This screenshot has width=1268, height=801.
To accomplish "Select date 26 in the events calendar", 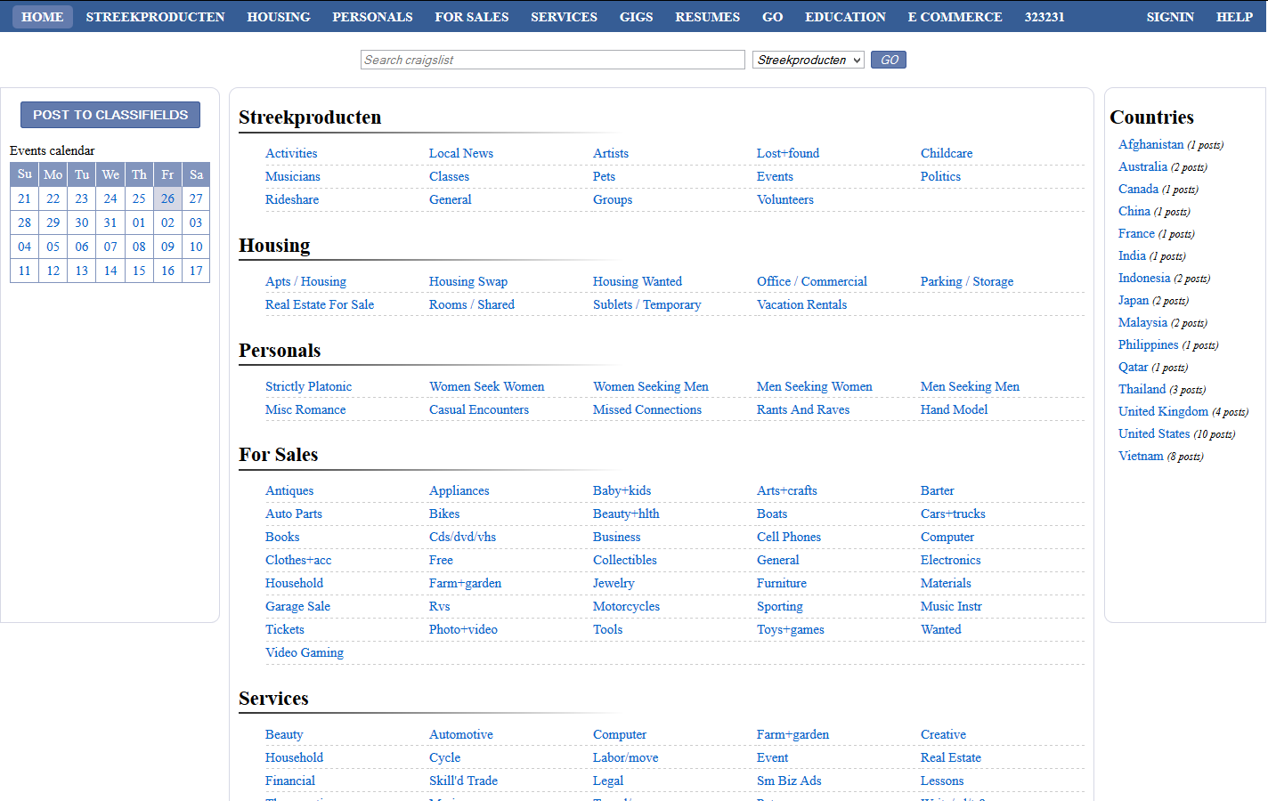I will 167,198.
